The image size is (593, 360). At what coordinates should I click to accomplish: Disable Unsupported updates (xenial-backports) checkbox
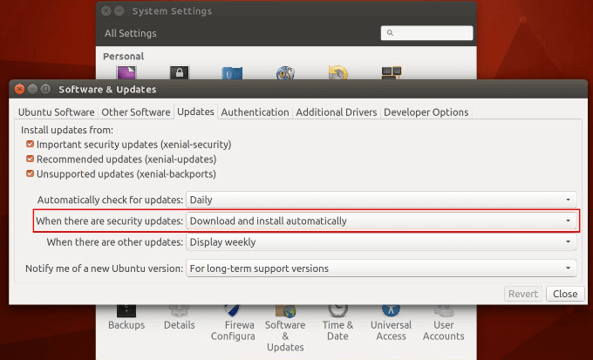(x=31, y=174)
